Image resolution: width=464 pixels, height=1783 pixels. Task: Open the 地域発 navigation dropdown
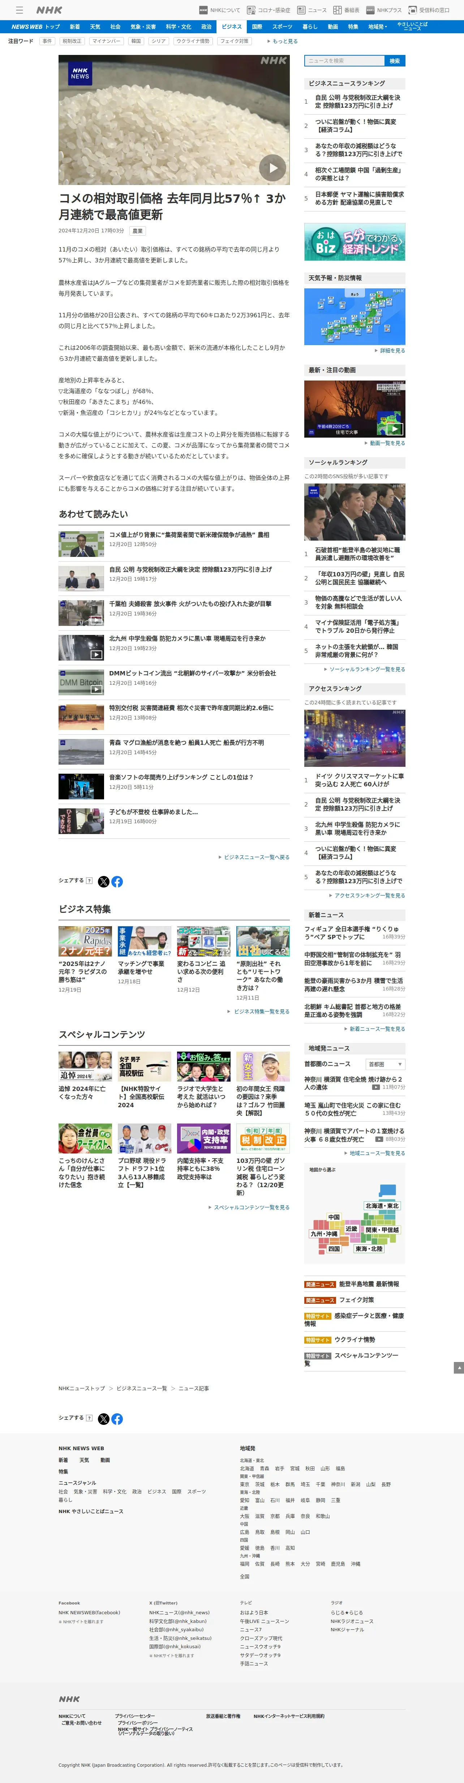[x=377, y=27]
